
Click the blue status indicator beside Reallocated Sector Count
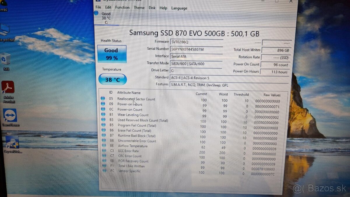[103, 99]
